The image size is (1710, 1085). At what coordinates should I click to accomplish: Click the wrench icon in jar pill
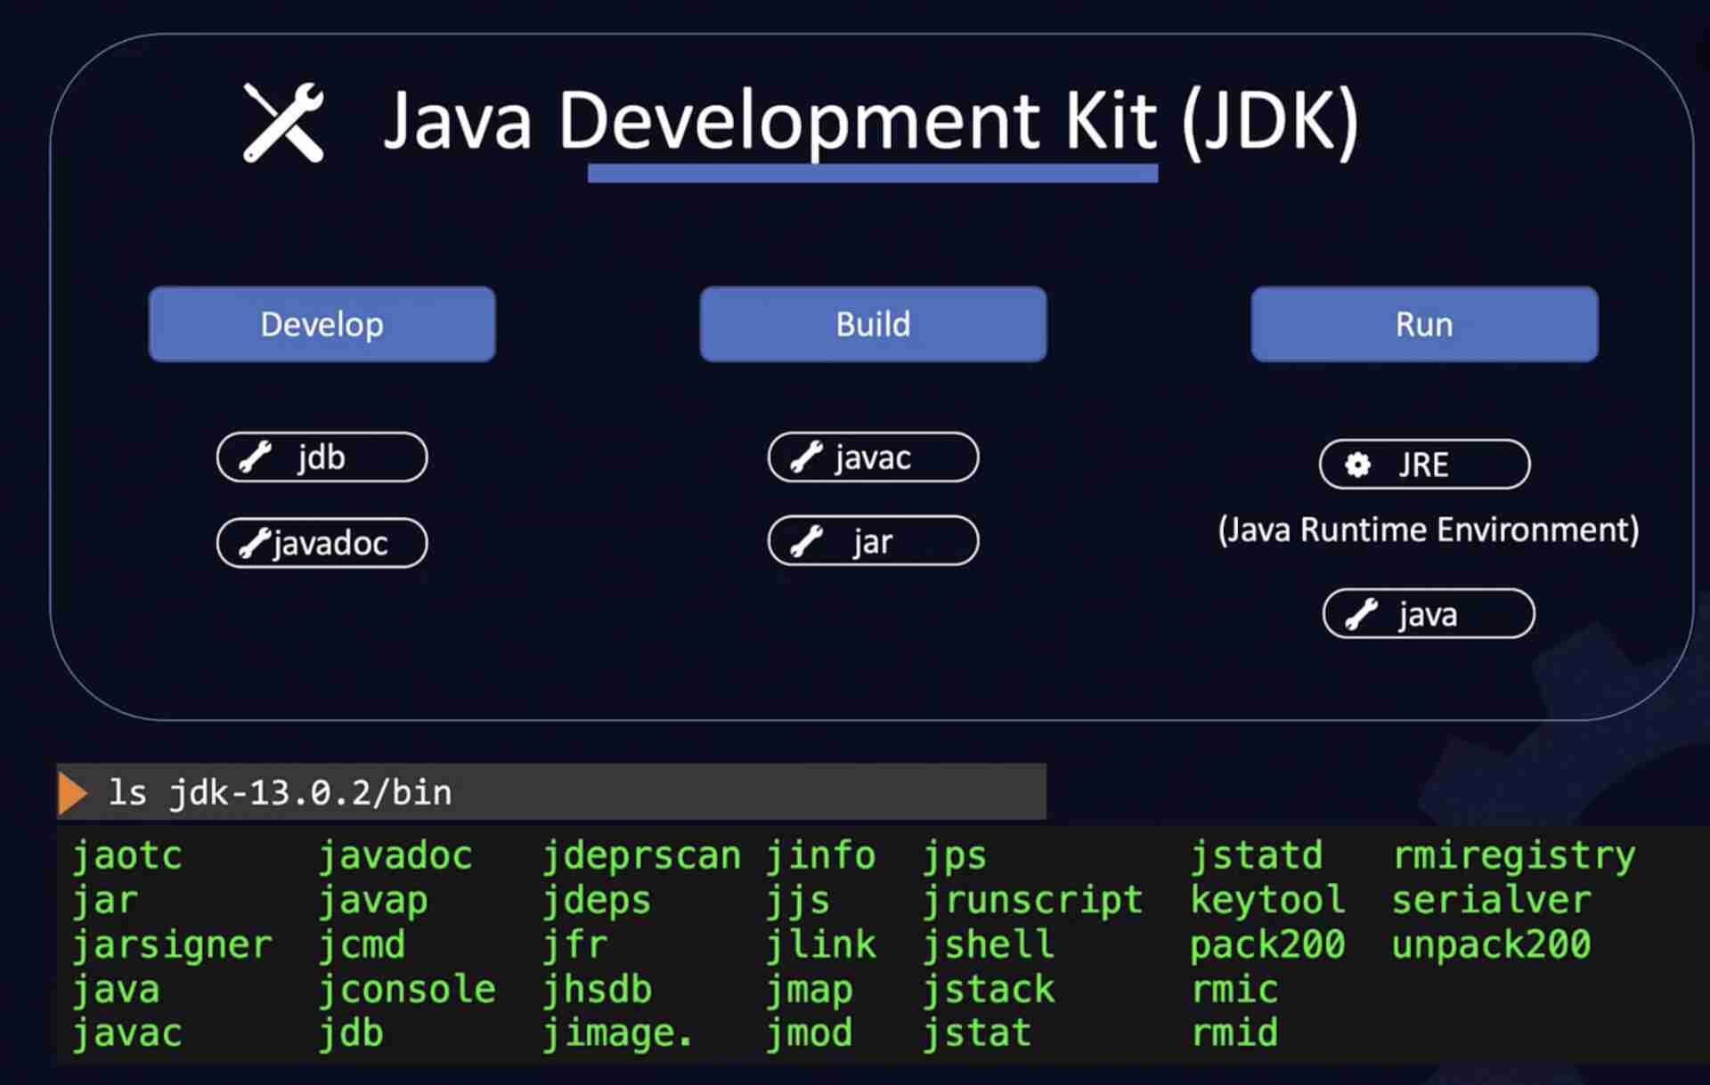pos(806,541)
